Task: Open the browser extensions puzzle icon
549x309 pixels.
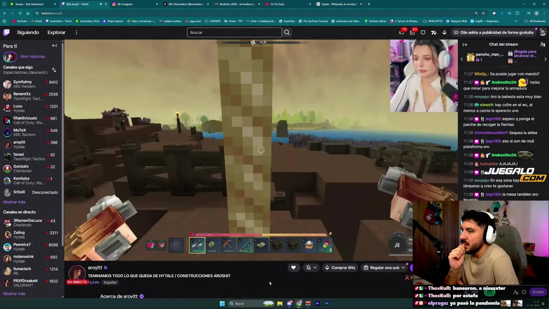Action: 517,13
